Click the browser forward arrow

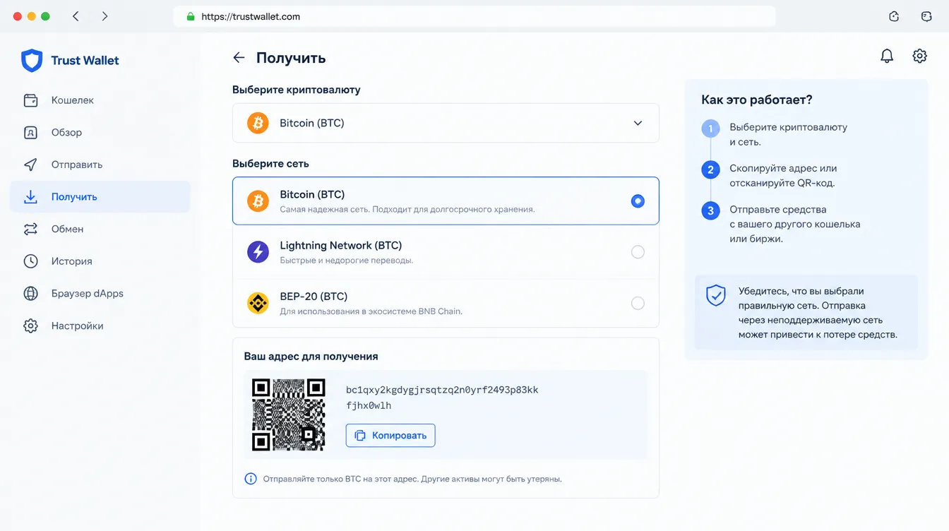(x=105, y=16)
